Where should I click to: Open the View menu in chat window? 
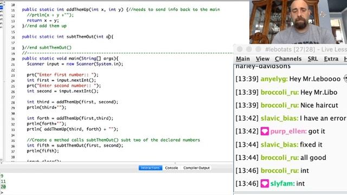pyautogui.click(x=262, y=59)
